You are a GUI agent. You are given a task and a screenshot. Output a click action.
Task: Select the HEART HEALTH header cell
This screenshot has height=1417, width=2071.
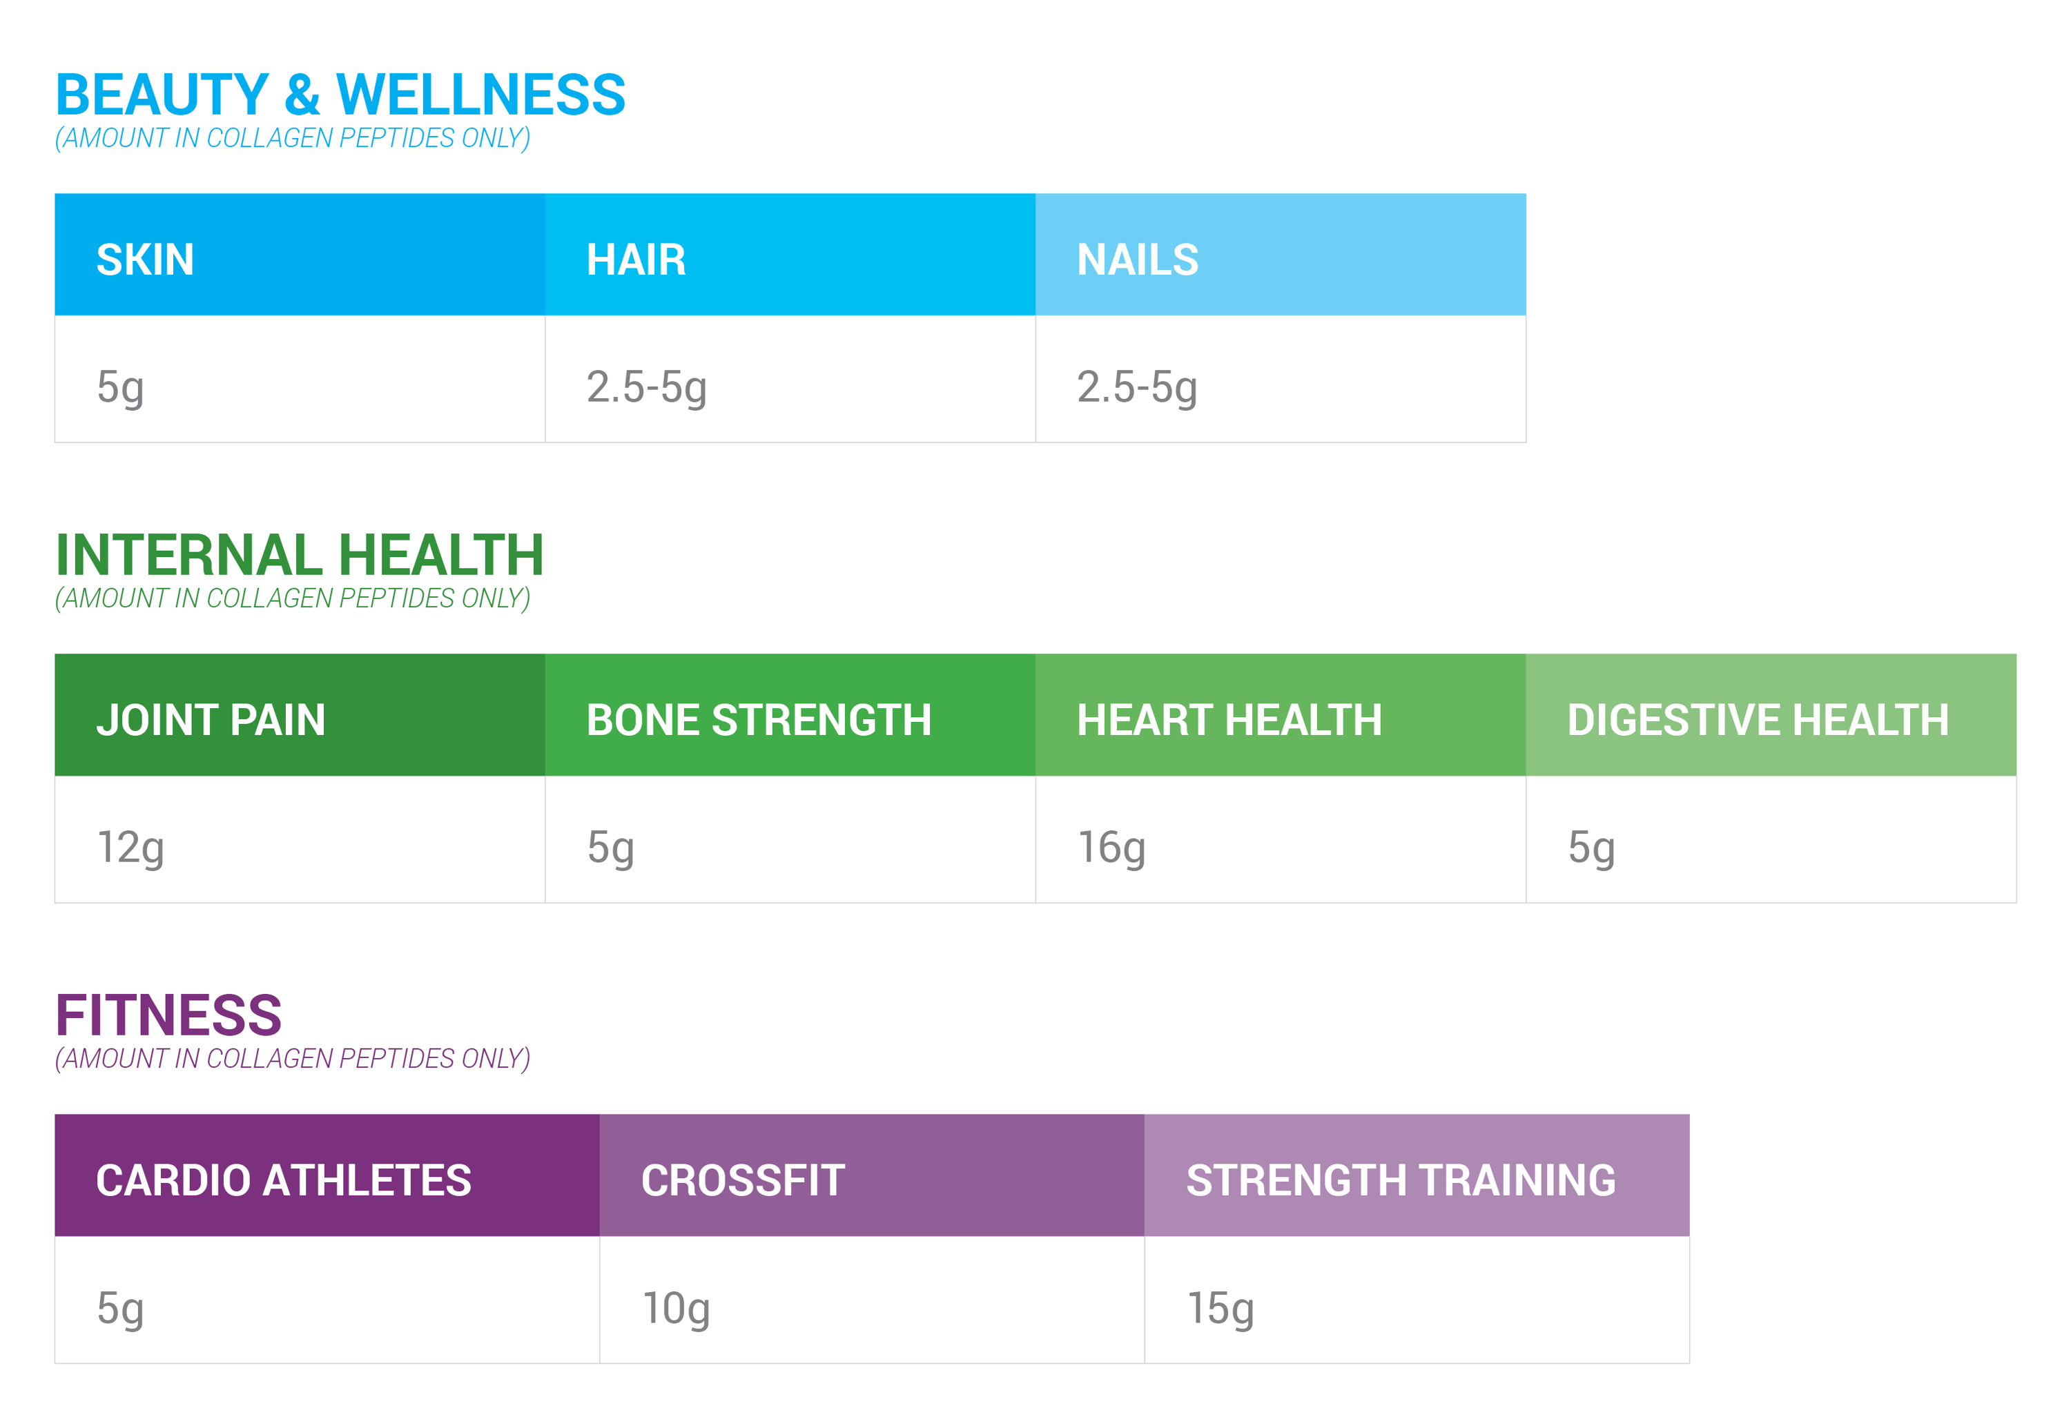point(1281,715)
